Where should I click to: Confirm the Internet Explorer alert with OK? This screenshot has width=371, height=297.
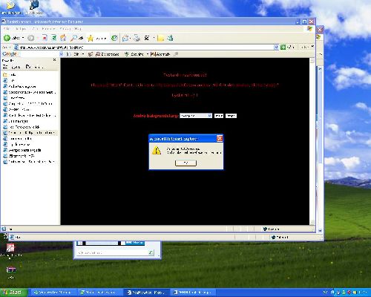point(185,163)
